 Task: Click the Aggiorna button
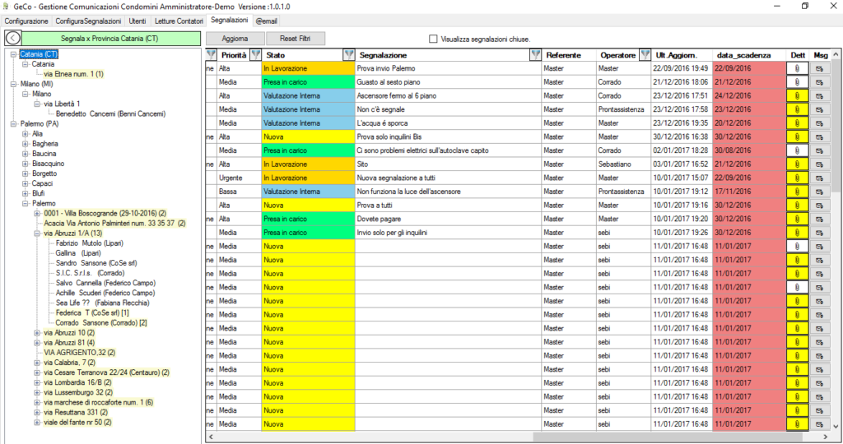tap(235, 39)
